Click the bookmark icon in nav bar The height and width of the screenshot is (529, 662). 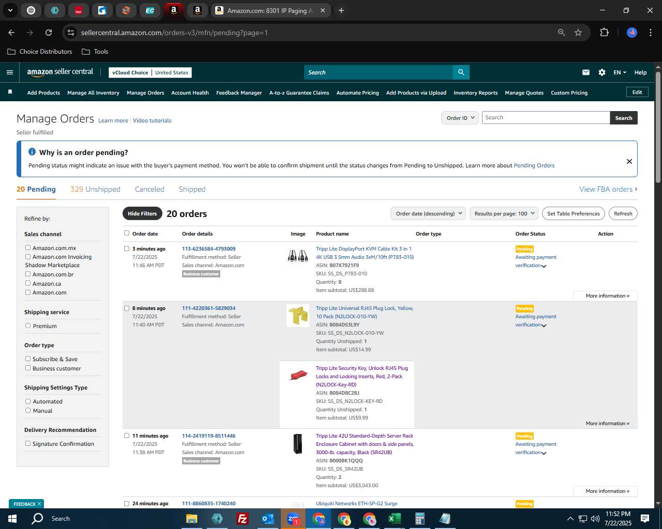[10, 92]
